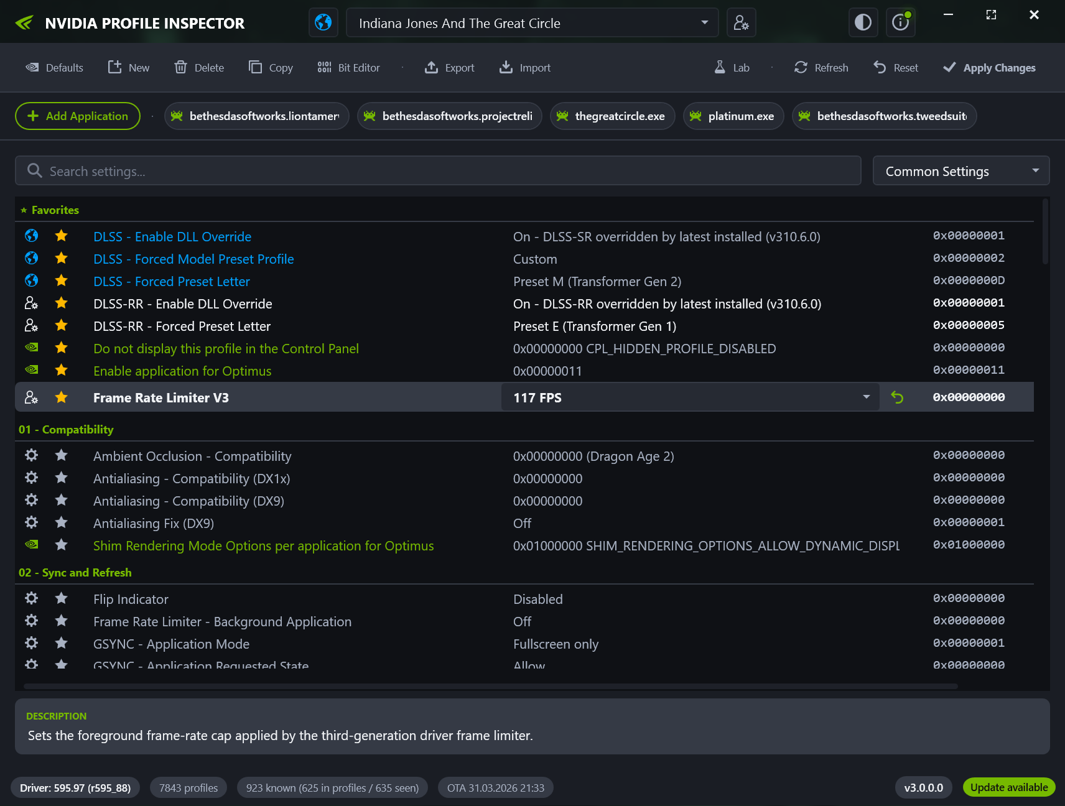Click gear icon on Frame Rate Limiter - Background Application row
The image size is (1065, 806).
(x=31, y=621)
